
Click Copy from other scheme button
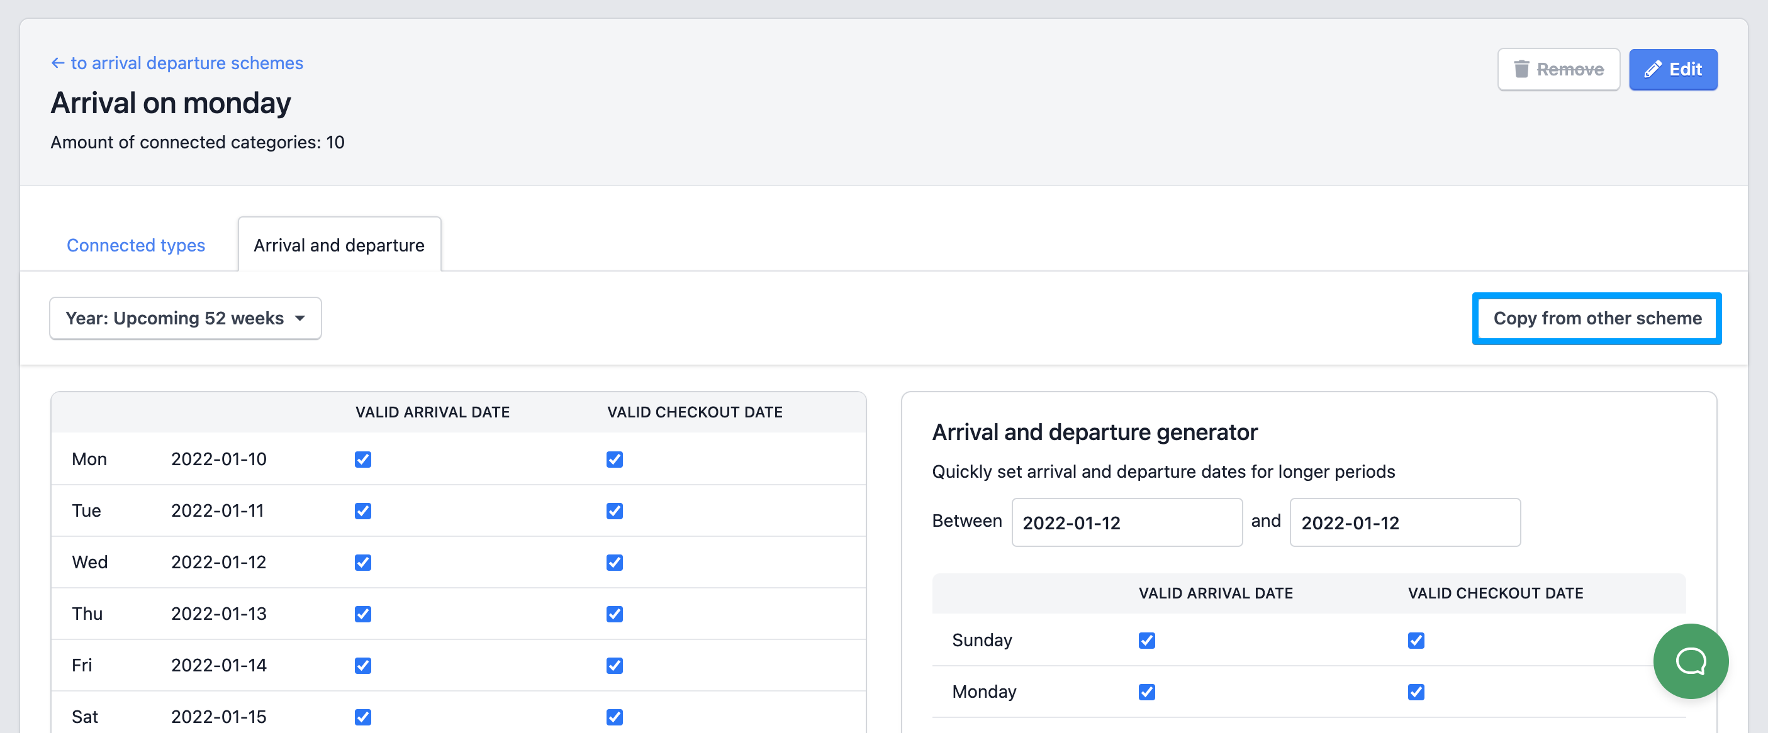click(1596, 318)
